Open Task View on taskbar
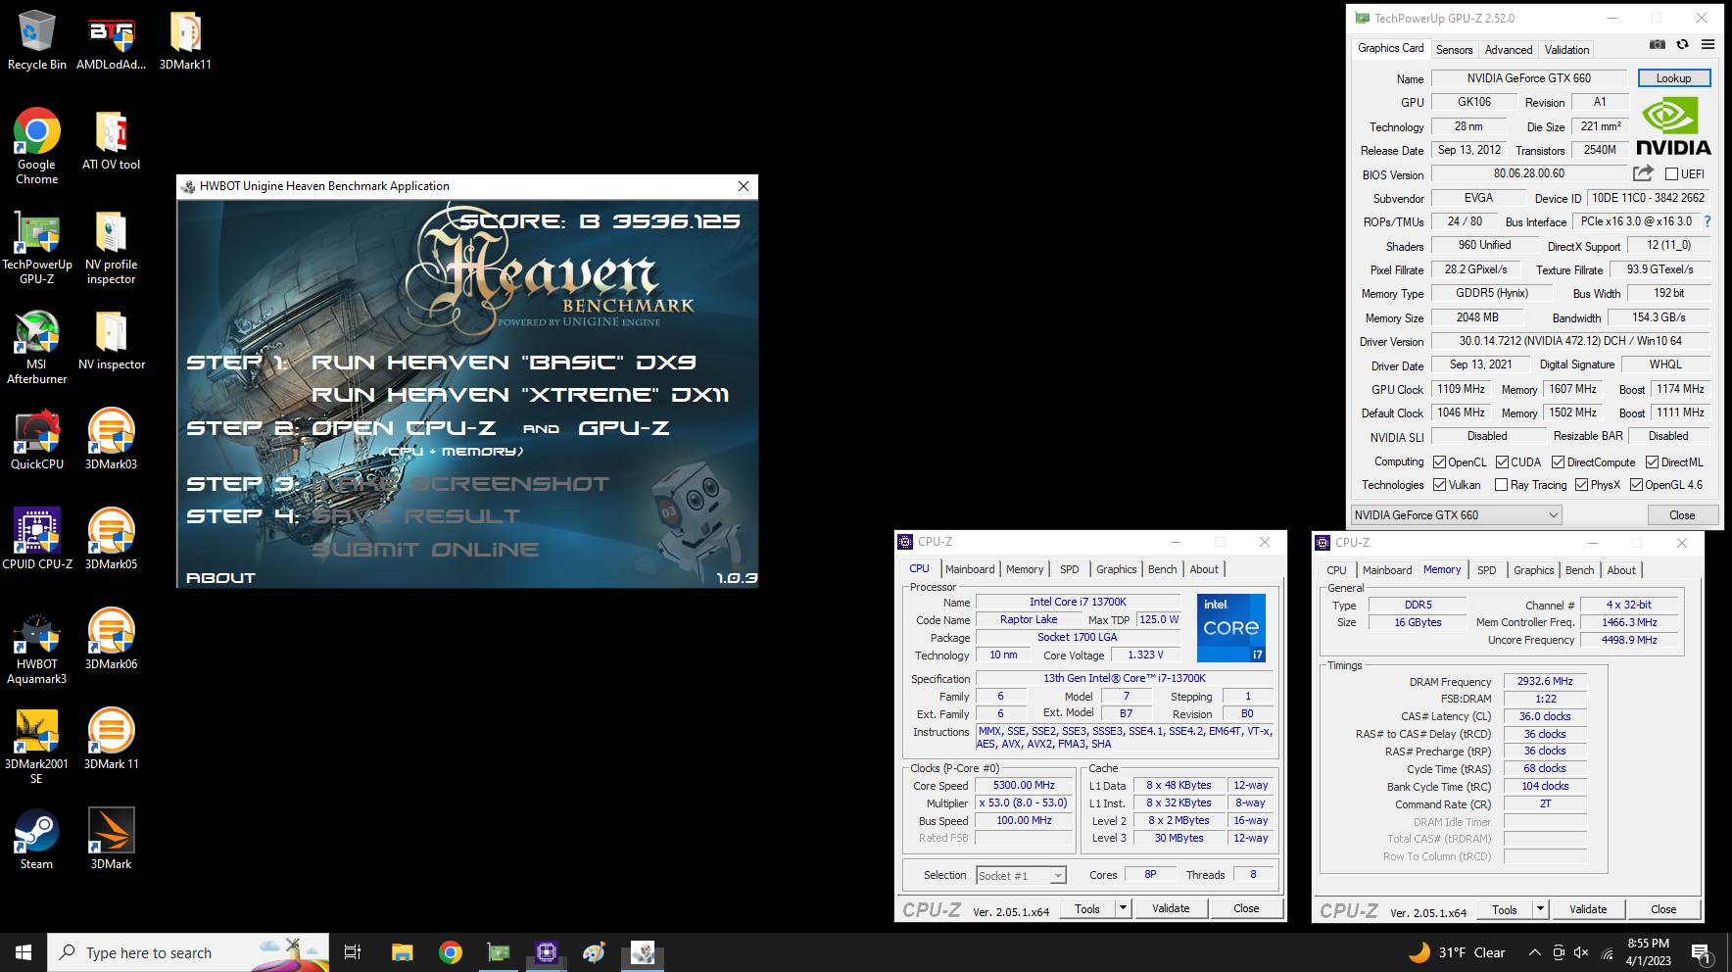 coord(353,952)
